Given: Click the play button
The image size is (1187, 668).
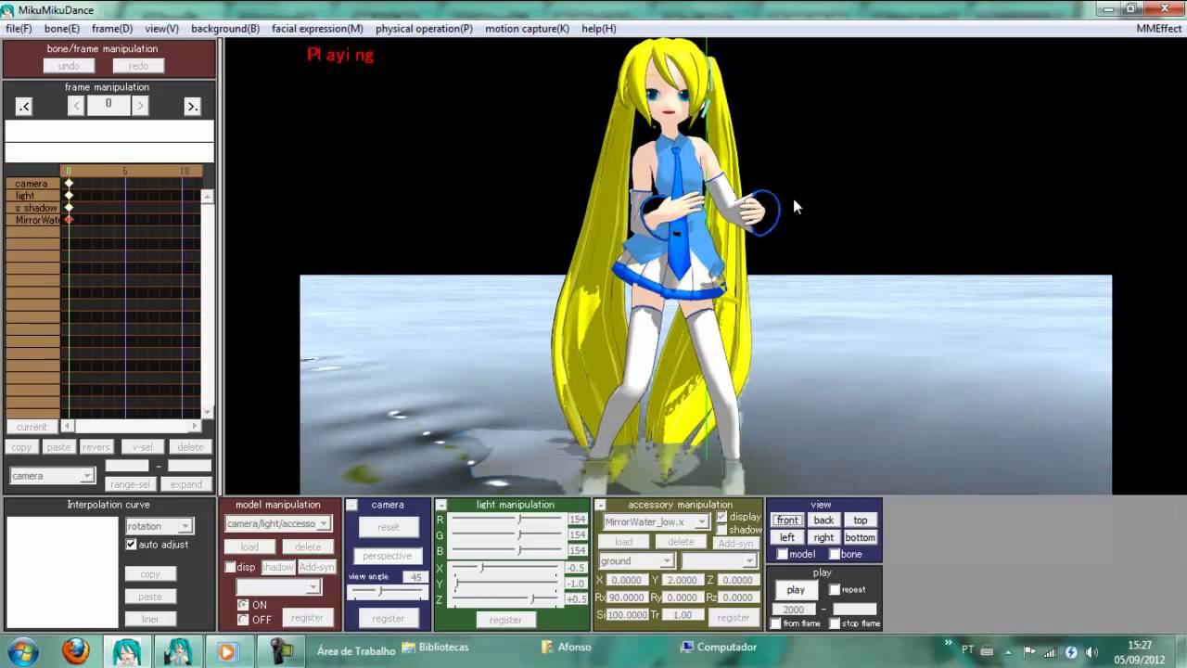Looking at the screenshot, I should pyautogui.click(x=796, y=590).
